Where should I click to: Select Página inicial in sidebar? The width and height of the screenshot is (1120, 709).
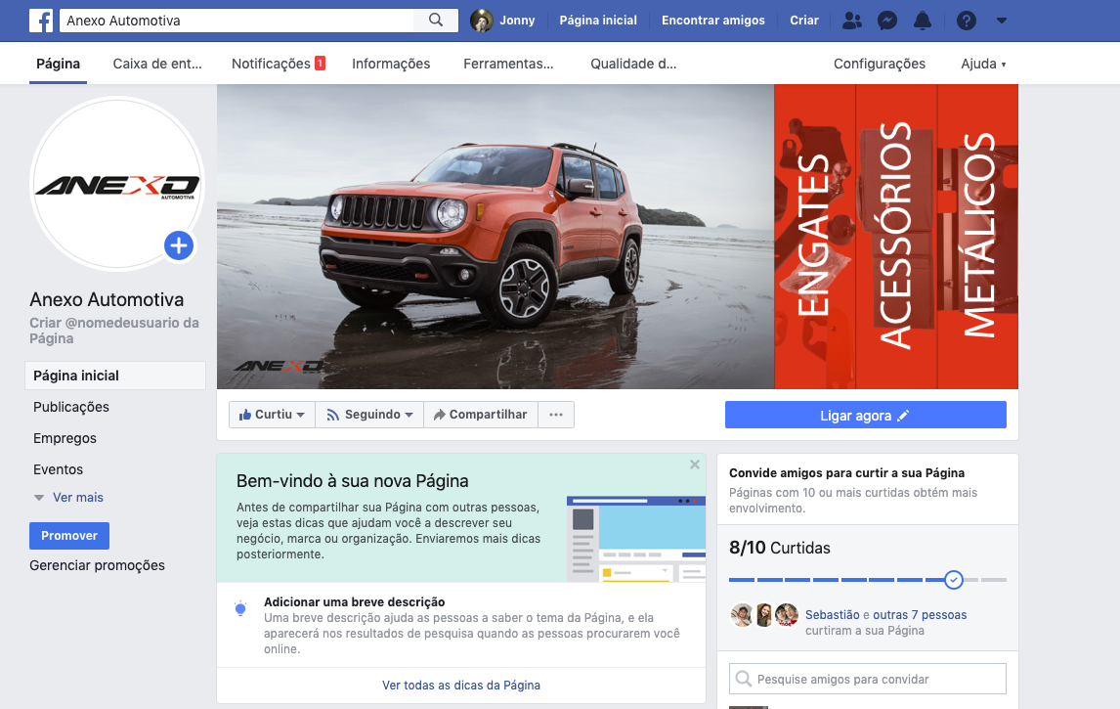click(x=115, y=376)
